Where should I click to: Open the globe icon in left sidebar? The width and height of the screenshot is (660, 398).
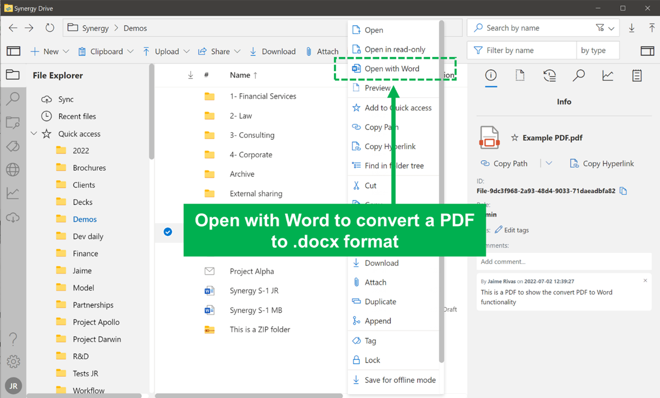(13, 170)
